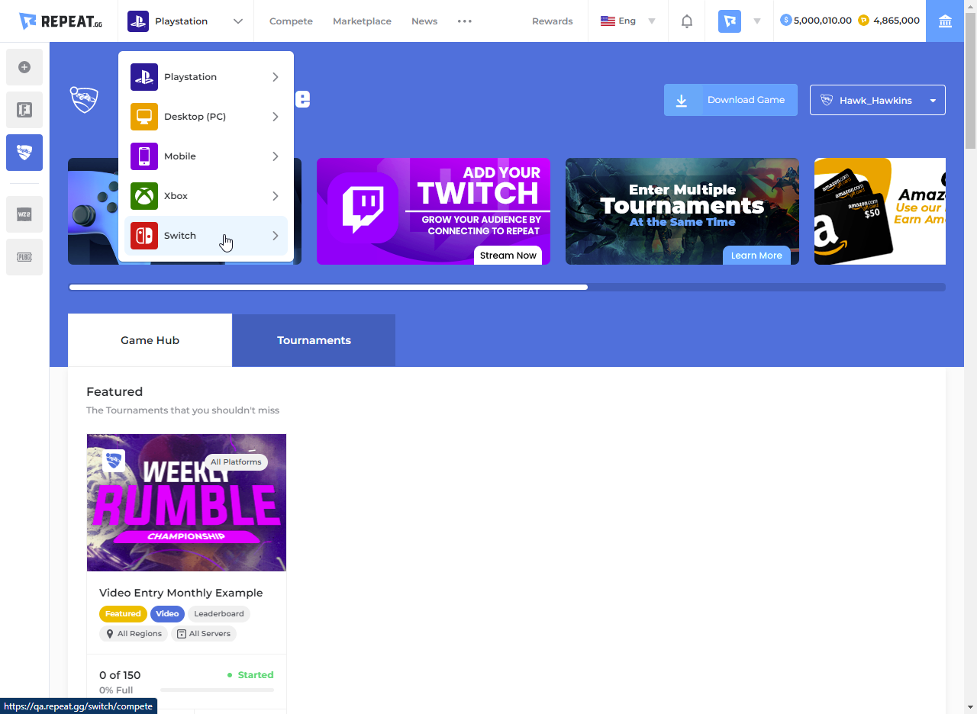Click the Desktop (PC) monitor icon

point(144,117)
